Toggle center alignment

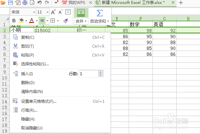coord(42,20)
